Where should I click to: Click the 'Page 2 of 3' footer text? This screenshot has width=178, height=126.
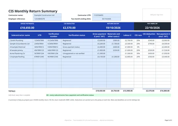pos(168,120)
